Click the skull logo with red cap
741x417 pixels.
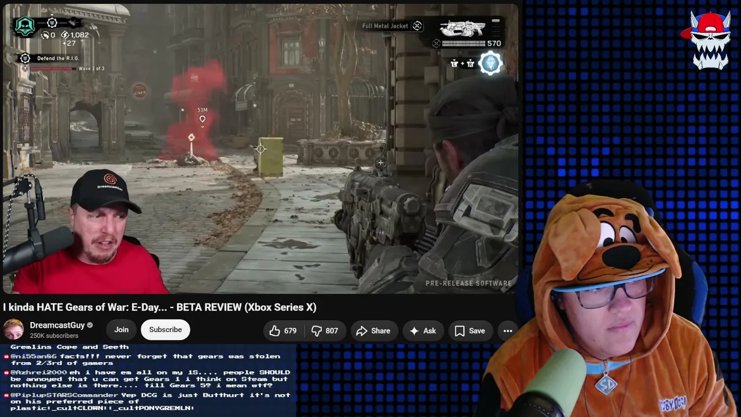(x=710, y=39)
